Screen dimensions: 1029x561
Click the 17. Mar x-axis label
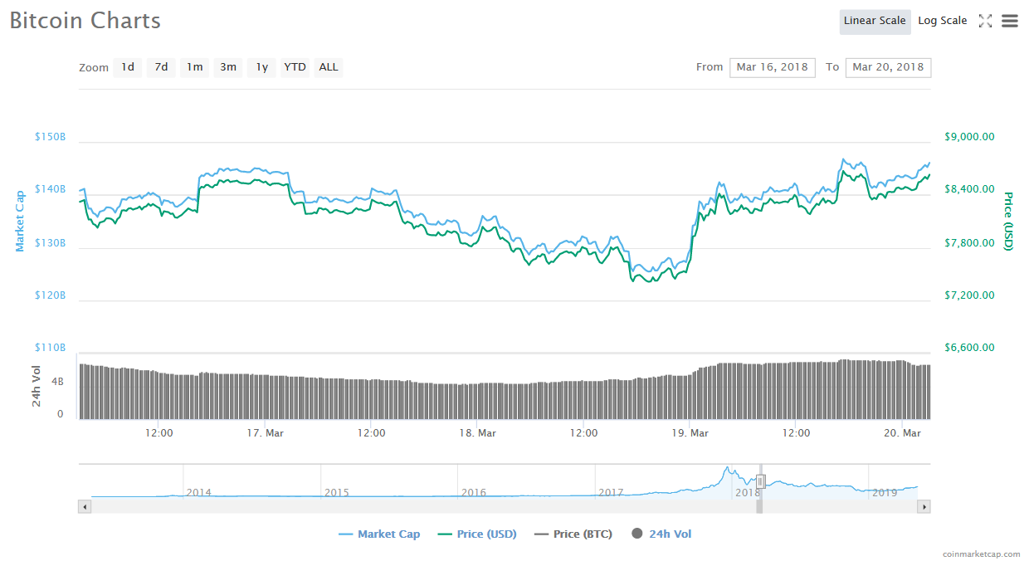pos(266,433)
